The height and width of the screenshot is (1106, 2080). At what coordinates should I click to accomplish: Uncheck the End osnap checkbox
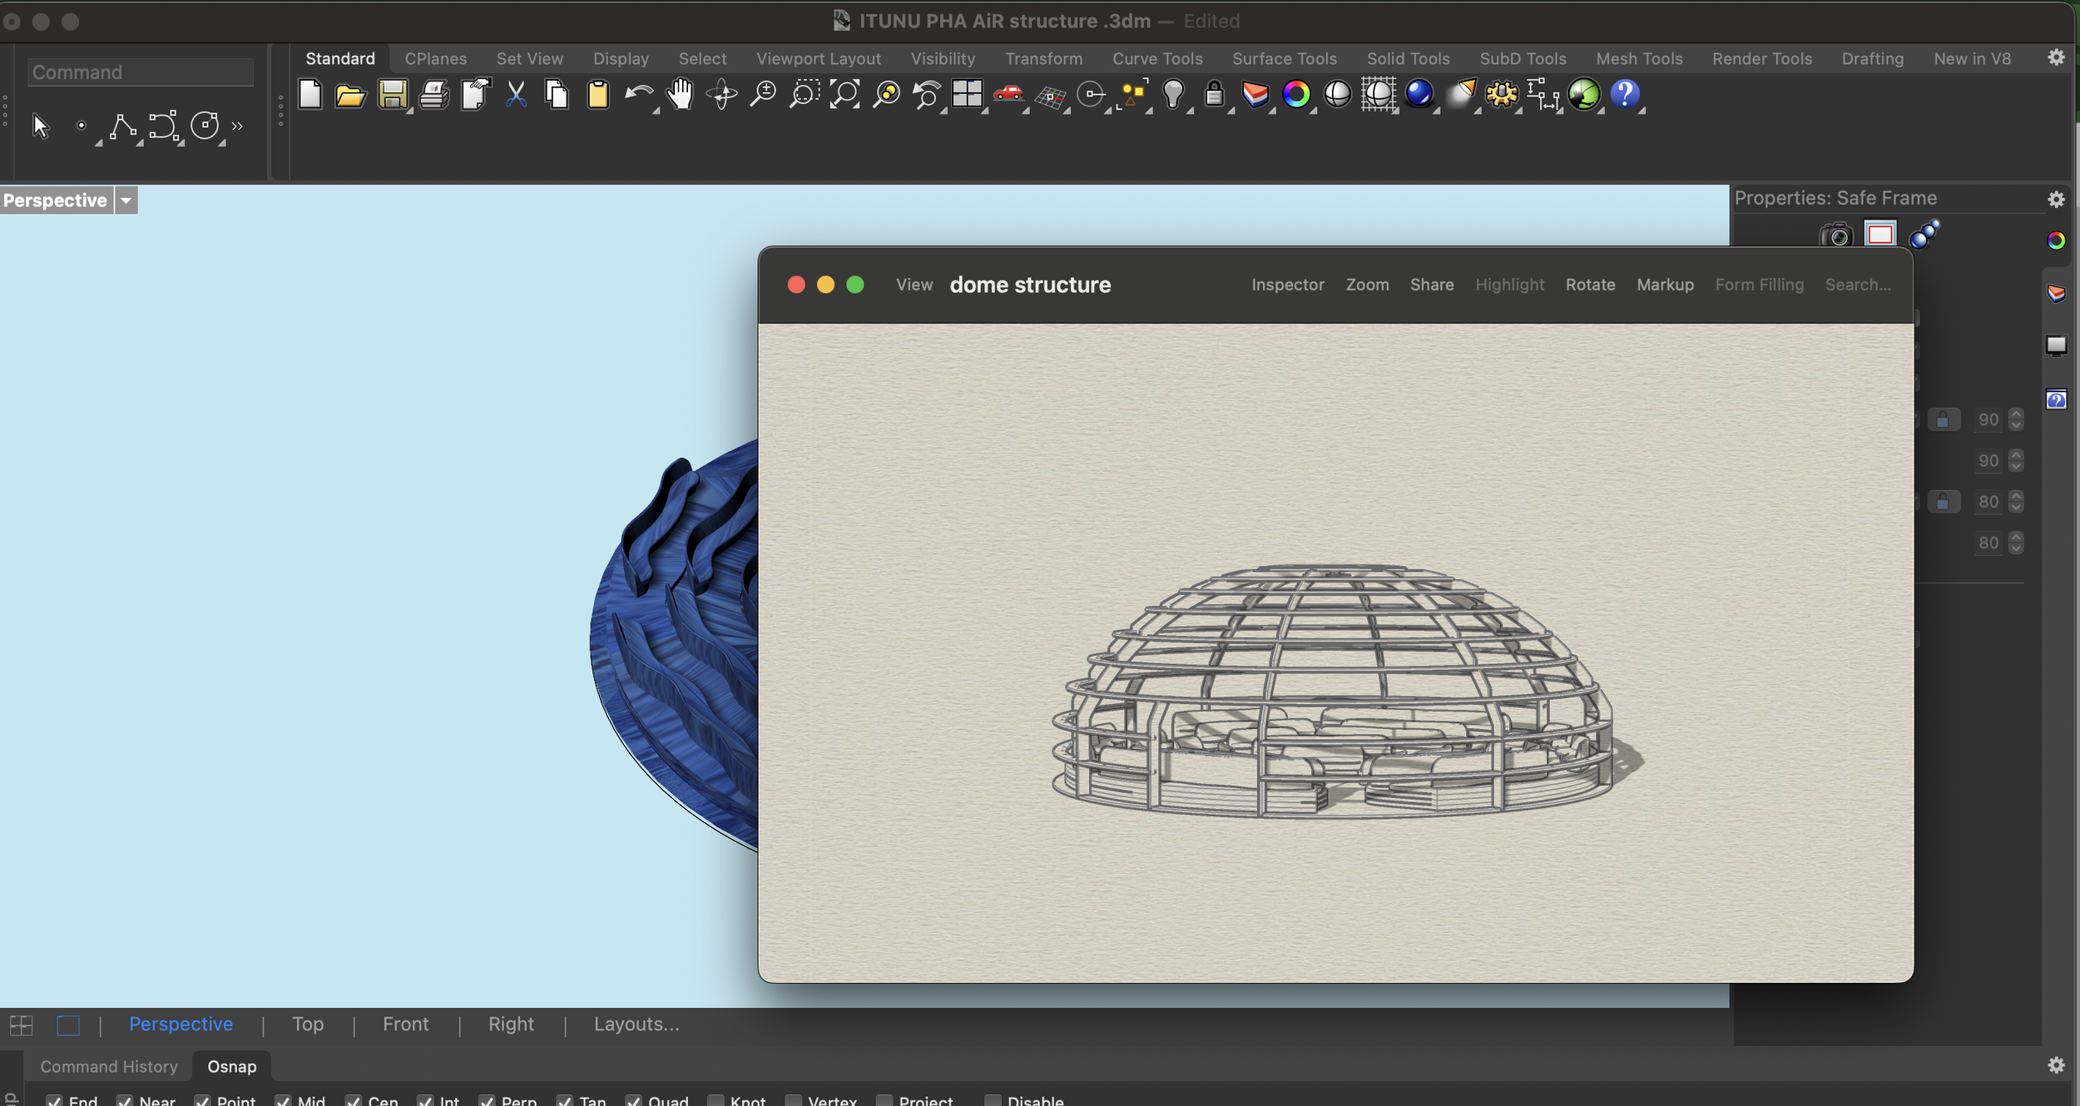[x=56, y=1099]
